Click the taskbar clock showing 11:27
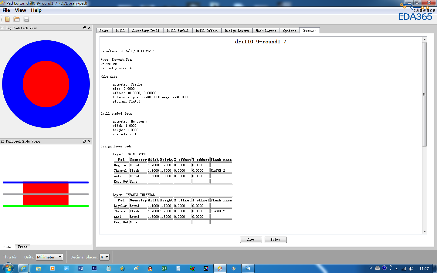This screenshot has height=273, width=437. [x=424, y=269]
